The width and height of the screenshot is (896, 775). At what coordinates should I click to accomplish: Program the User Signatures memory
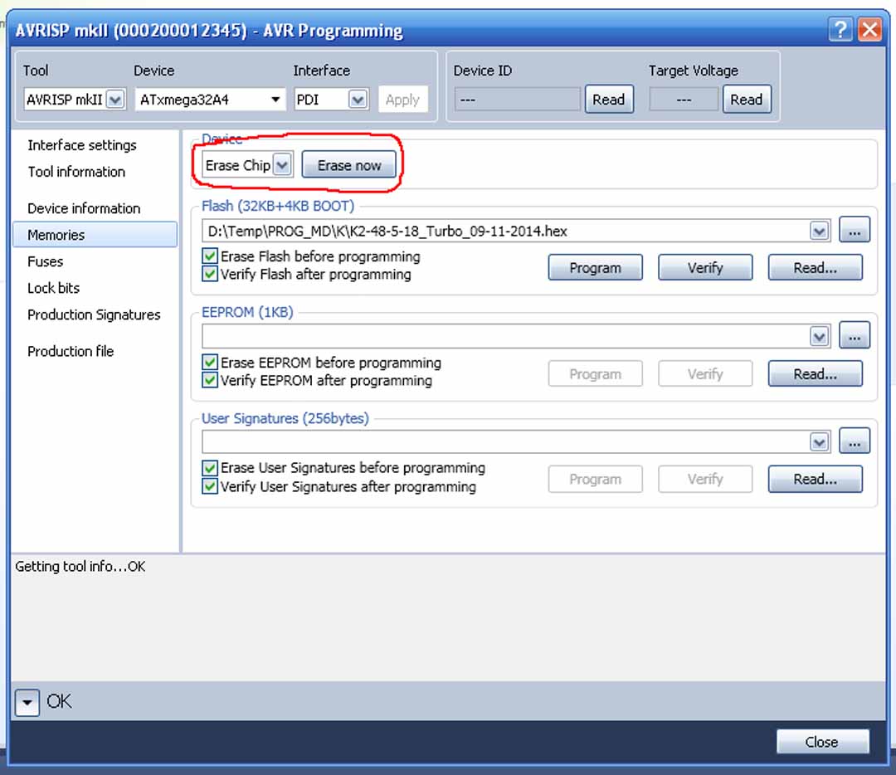[x=595, y=479]
